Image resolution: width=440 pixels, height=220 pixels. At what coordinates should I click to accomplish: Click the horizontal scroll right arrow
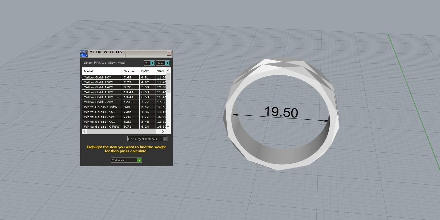click(163, 131)
